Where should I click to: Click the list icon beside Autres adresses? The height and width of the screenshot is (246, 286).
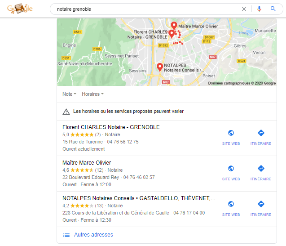(66, 235)
